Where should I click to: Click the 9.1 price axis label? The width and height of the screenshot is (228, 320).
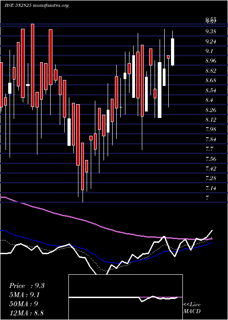[x=209, y=51]
